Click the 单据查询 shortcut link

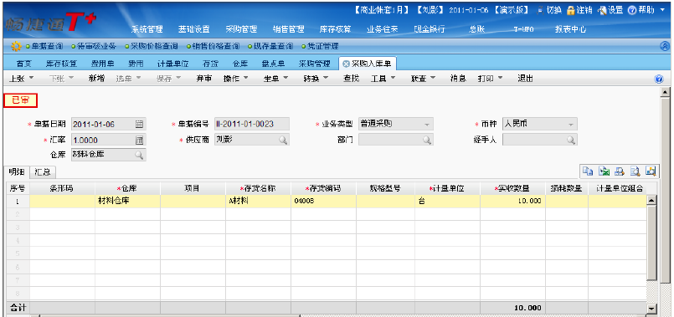pyautogui.click(x=47, y=46)
